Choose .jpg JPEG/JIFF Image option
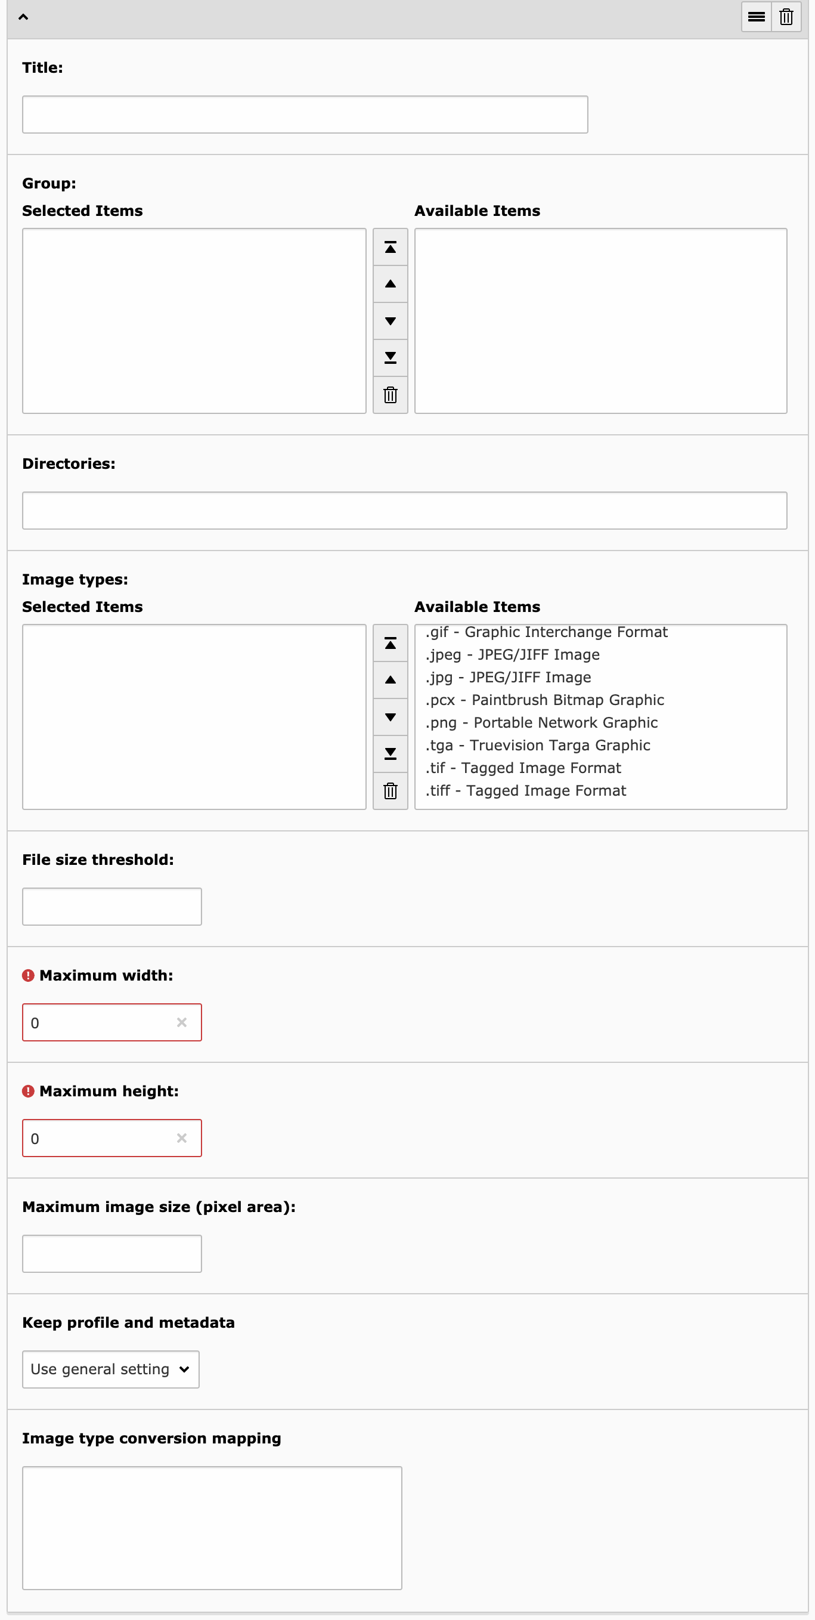Screen dimensions: 815x1620 point(508,678)
